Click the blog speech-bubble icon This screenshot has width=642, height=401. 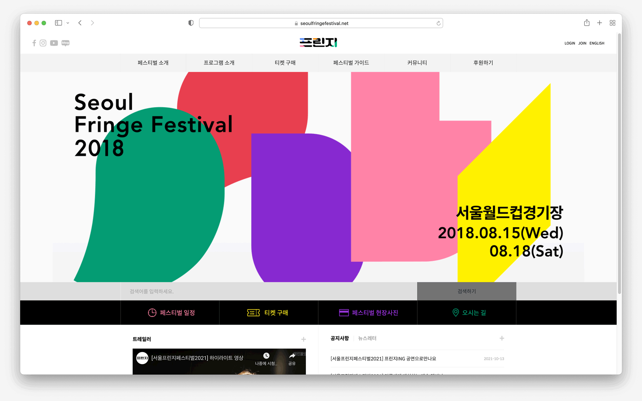66,43
